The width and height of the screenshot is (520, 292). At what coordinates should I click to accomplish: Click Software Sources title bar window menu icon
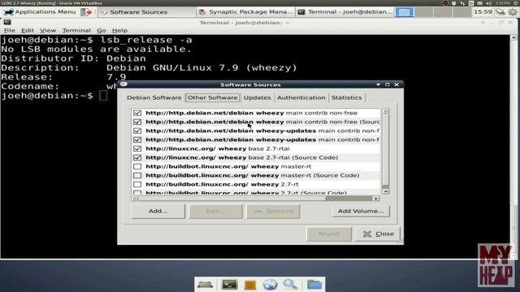[123, 84]
